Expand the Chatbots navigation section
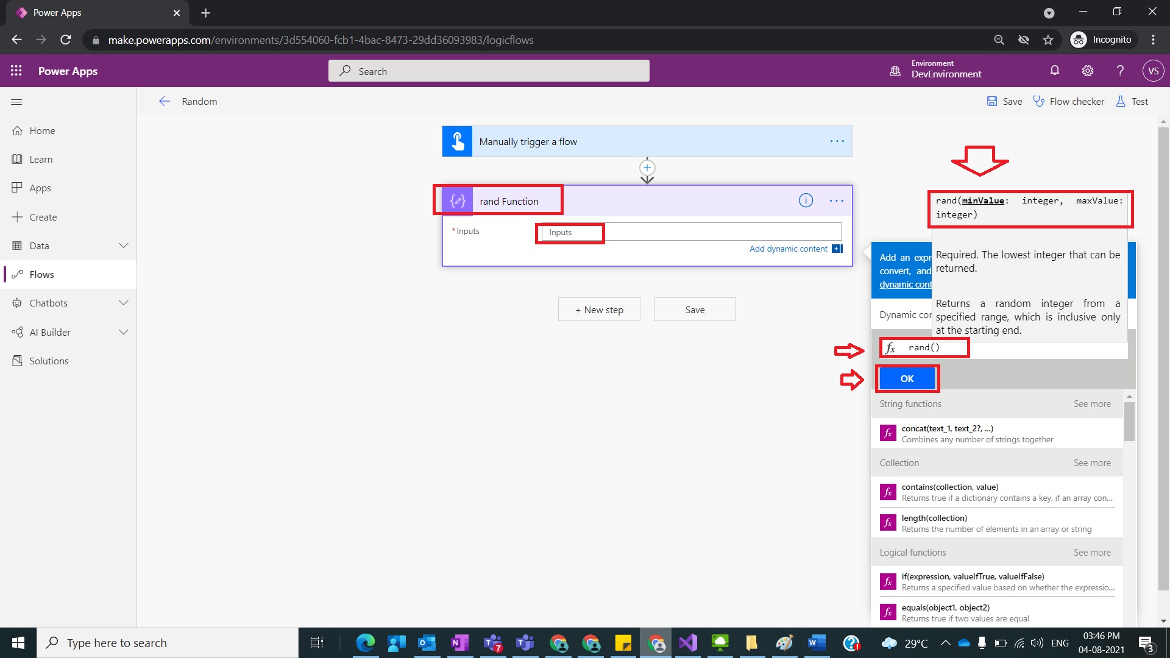This screenshot has width=1170, height=658. [123, 303]
